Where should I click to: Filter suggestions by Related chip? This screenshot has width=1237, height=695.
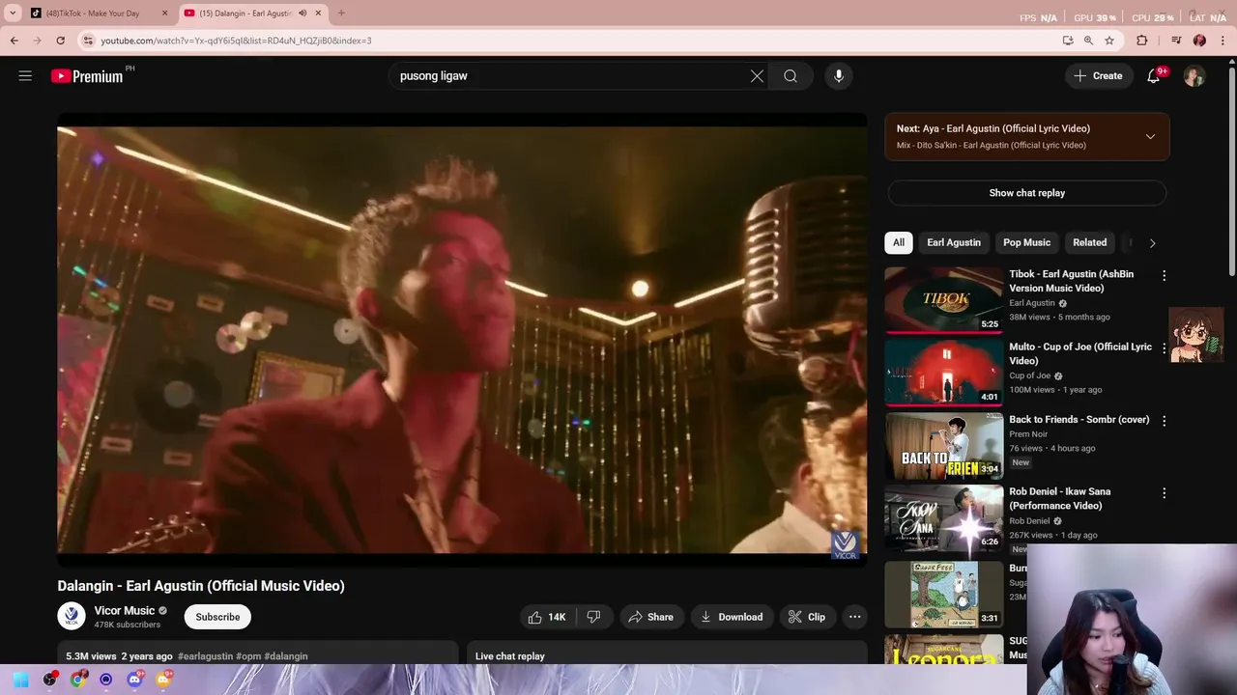click(x=1089, y=242)
